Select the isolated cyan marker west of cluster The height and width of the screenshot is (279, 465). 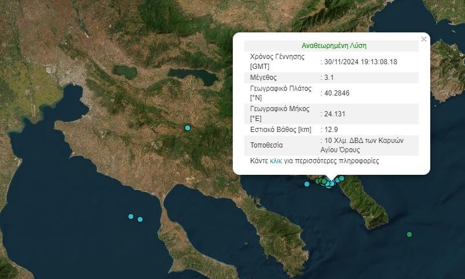tap(307, 184)
